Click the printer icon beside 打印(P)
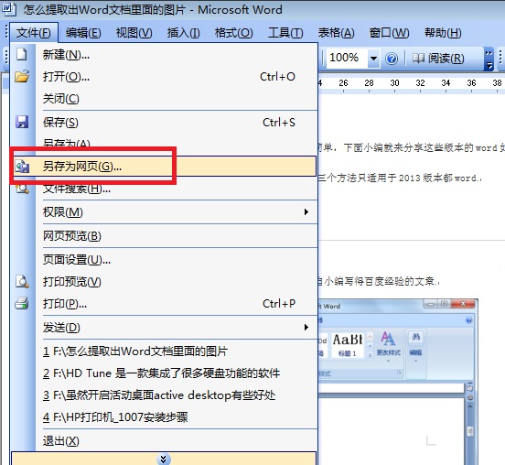Screen dimensions: 505x465 click(22, 303)
